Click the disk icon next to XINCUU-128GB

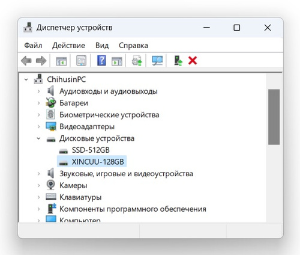click(x=64, y=162)
